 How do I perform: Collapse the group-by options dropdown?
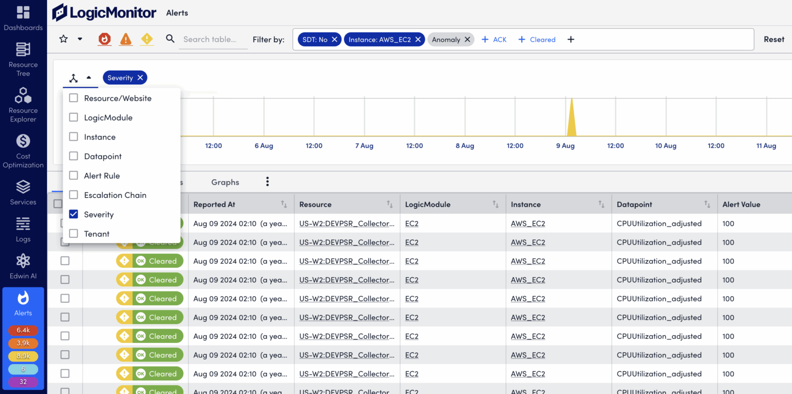click(x=88, y=77)
